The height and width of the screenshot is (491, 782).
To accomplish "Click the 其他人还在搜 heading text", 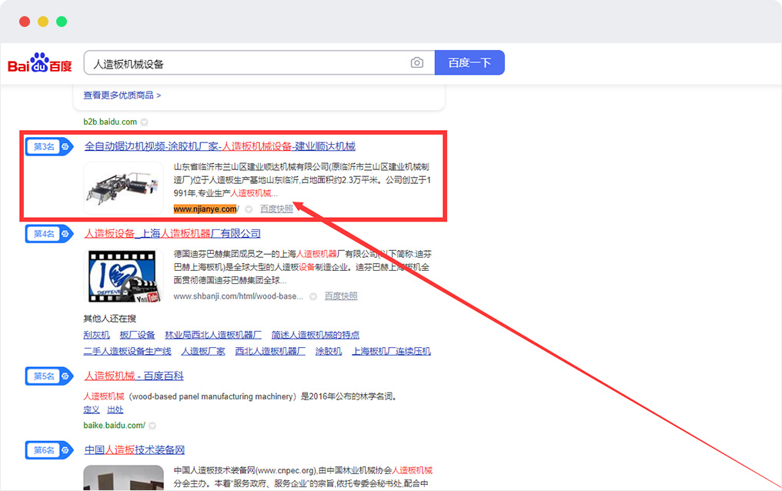I will [110, 319].
